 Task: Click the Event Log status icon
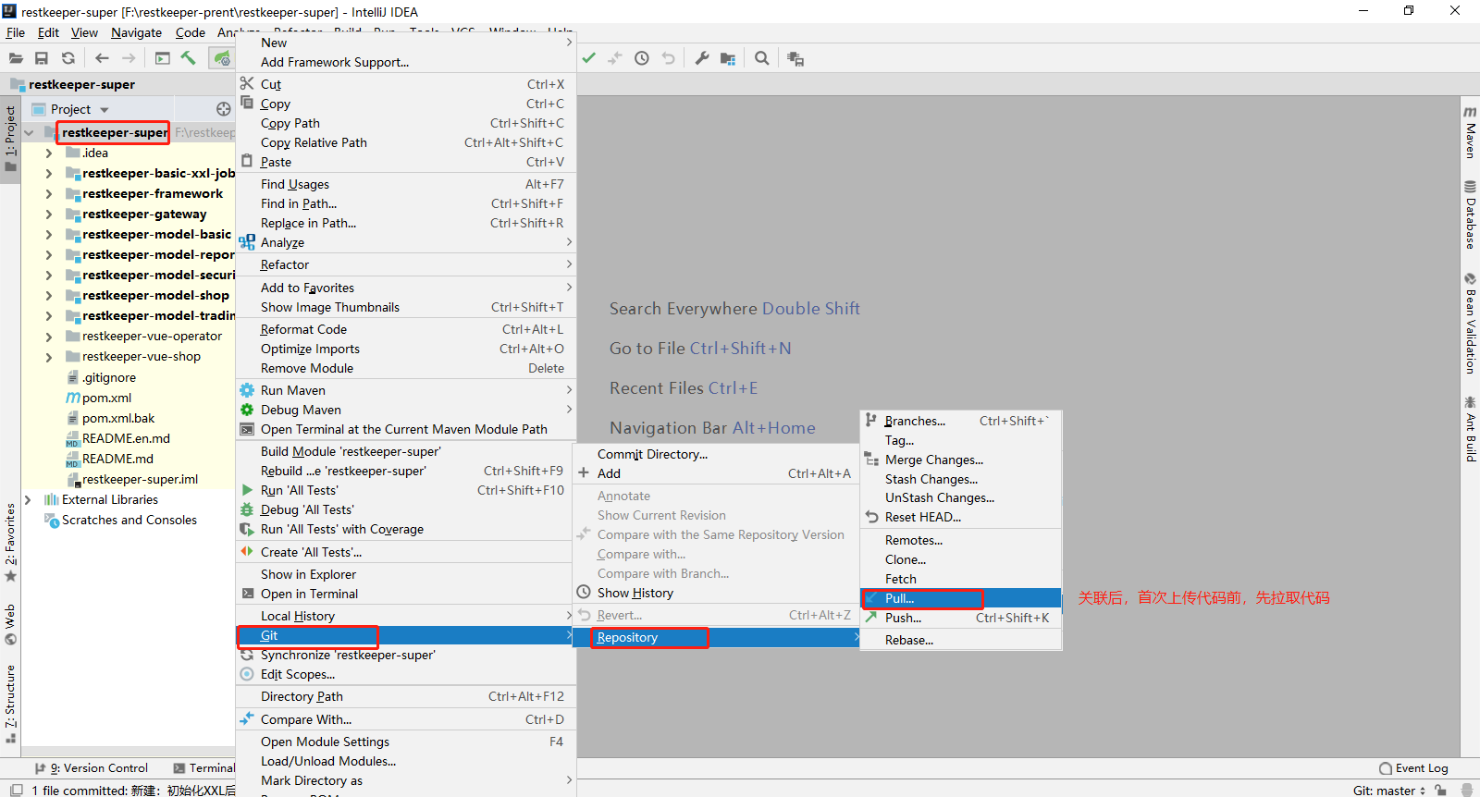click(x=1413, y=768)
